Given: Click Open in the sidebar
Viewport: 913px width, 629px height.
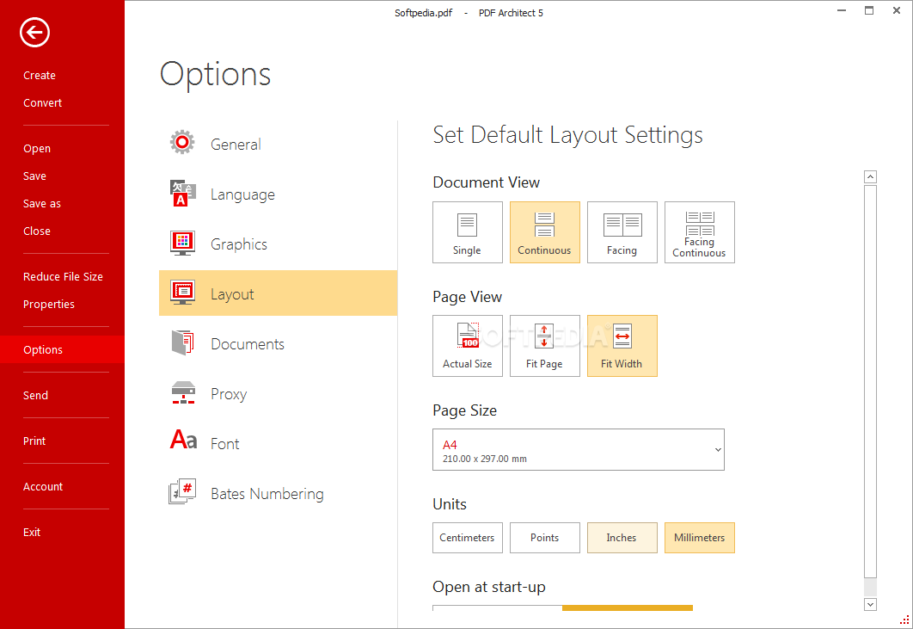Looking at the screenshot, I should click(37, 149).
